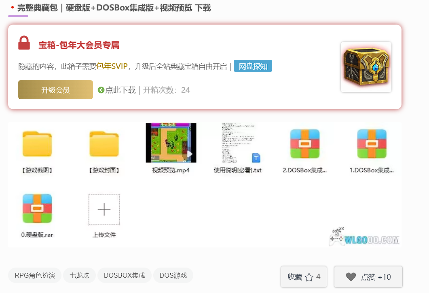Toggle the 点赞 heart like button
The image size is (429, 293).
click(368, 277)
